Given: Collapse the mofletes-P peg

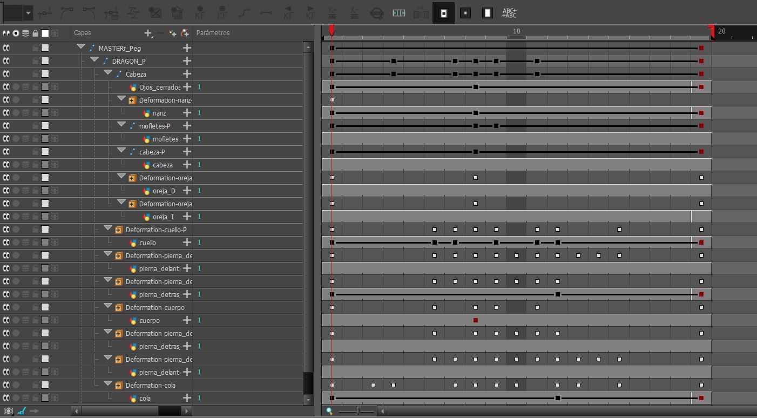Looking at the screenshot, I should [121, 125].
